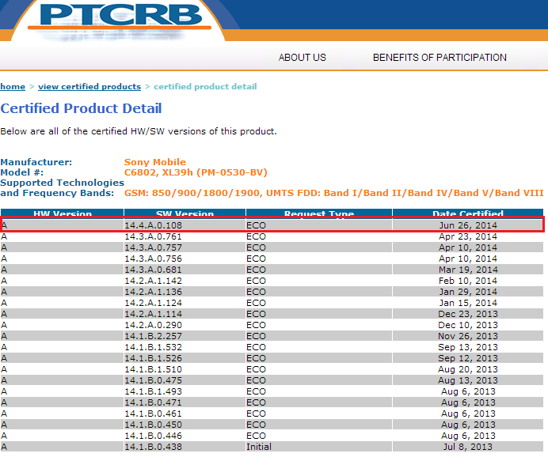The image size is (548, 457).
Task: Select SW version 14.2.A.1.136 cell
Action: pyautogui.click(x=185, y=292)
